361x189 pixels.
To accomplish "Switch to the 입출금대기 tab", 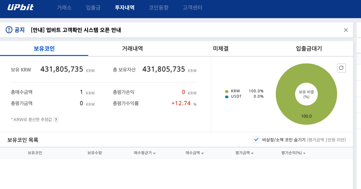I will click(x=309, y=49).
